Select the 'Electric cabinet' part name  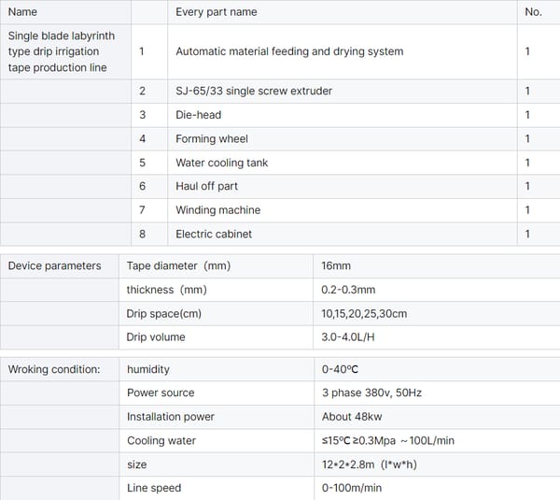(x=214, y=234)
